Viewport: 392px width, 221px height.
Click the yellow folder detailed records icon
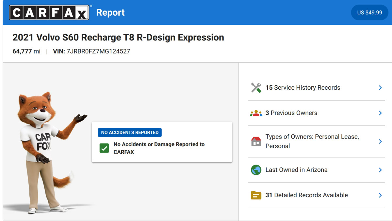click(x=256, y=195)
